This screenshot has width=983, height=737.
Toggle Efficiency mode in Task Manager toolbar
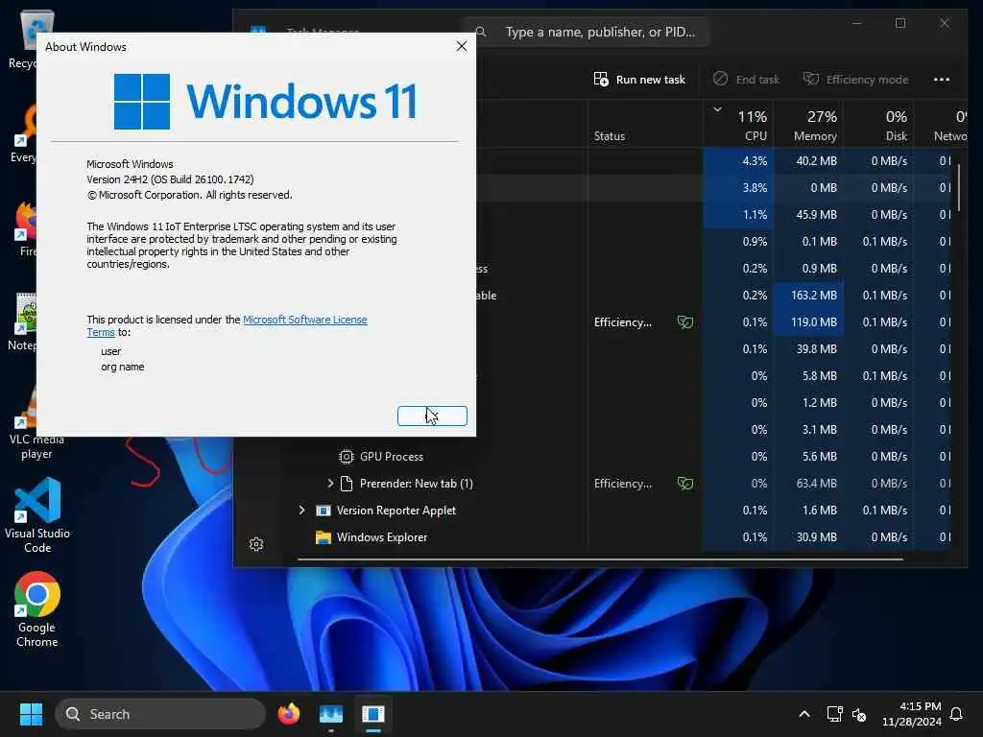(855, 80)
